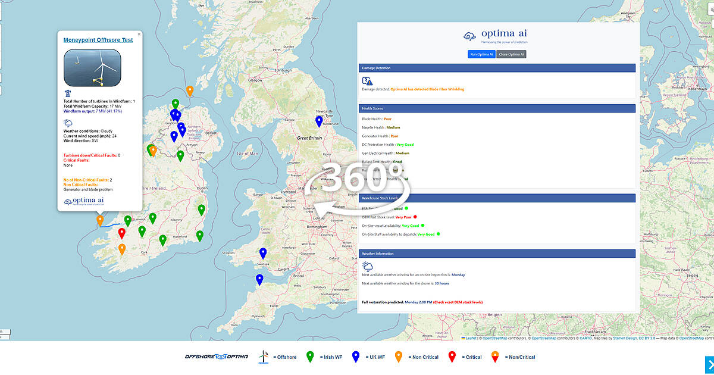The height and width of the screenshot is (375, 714).
Task: Click the Non/Critical two-tone pin in legend
Action: (495, 357)
